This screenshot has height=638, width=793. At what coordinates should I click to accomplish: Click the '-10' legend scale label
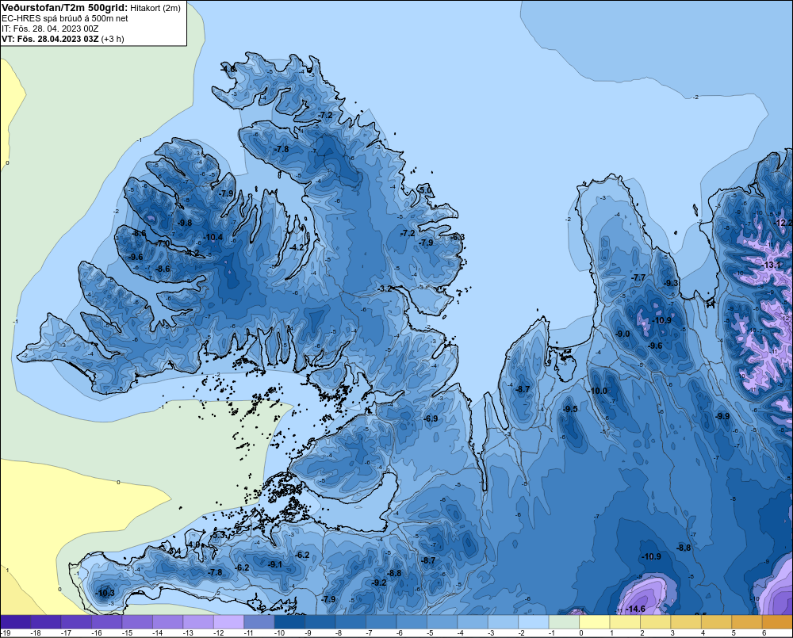[x=279, y=633]
